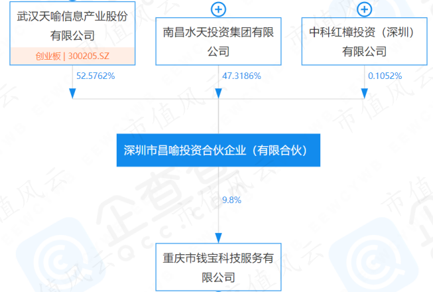Click the 52.5762% shareholding label
Viewport: 433px width, 292px height.
point(95,76)
